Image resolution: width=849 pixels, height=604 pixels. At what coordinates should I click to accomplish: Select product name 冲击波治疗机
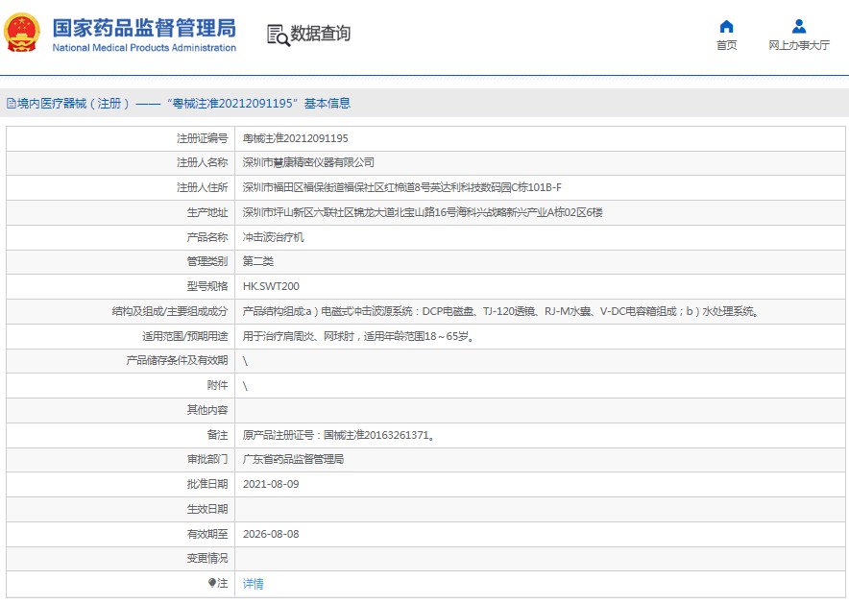click(273, 237)
